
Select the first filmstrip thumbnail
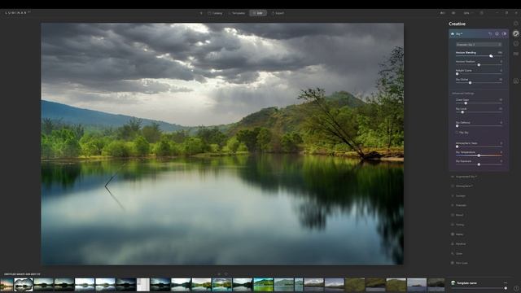(7, 285)
